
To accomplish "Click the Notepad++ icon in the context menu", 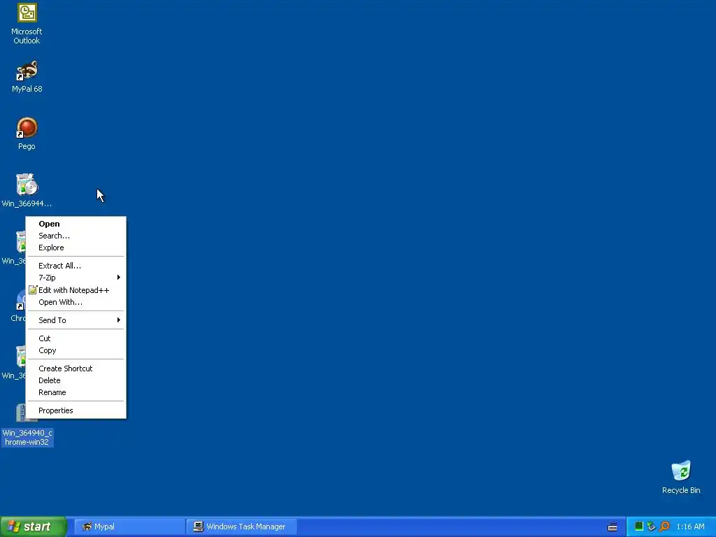I will [32, 290].
